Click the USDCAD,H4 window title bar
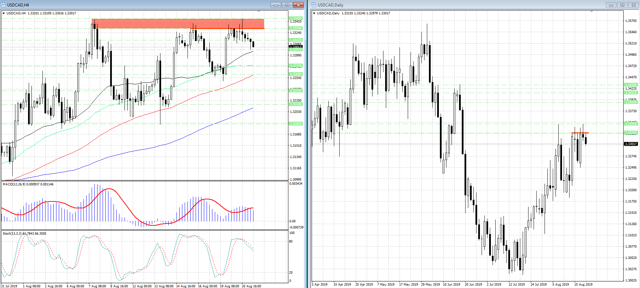640x288 pixels. click(137, 5)
